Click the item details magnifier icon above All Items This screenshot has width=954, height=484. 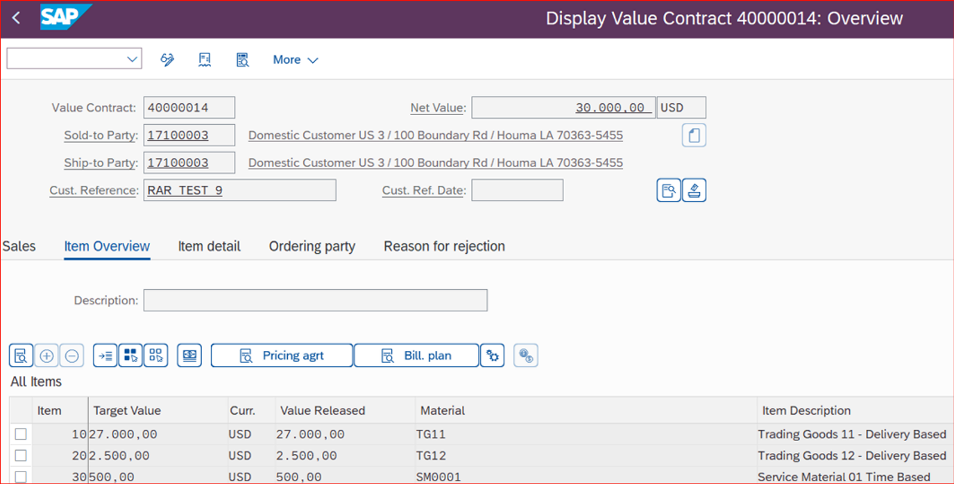click(x=21, y=356)
